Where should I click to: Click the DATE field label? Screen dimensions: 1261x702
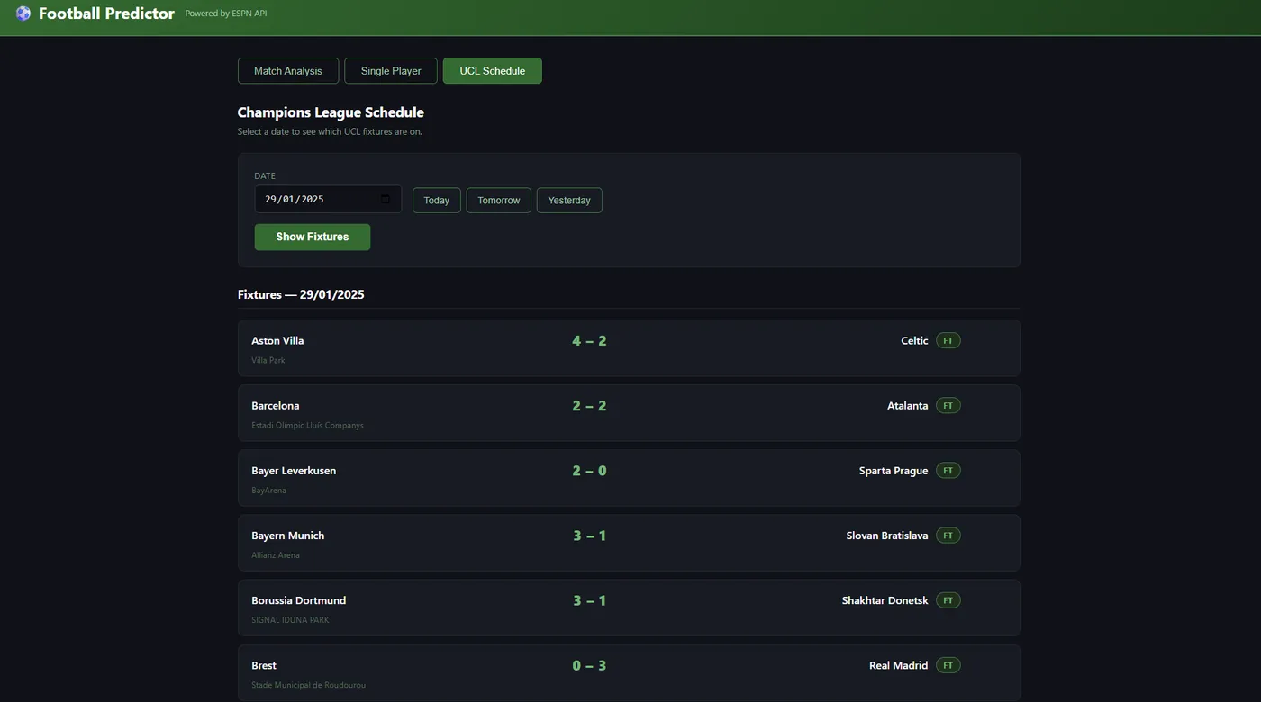click(265, 176)
